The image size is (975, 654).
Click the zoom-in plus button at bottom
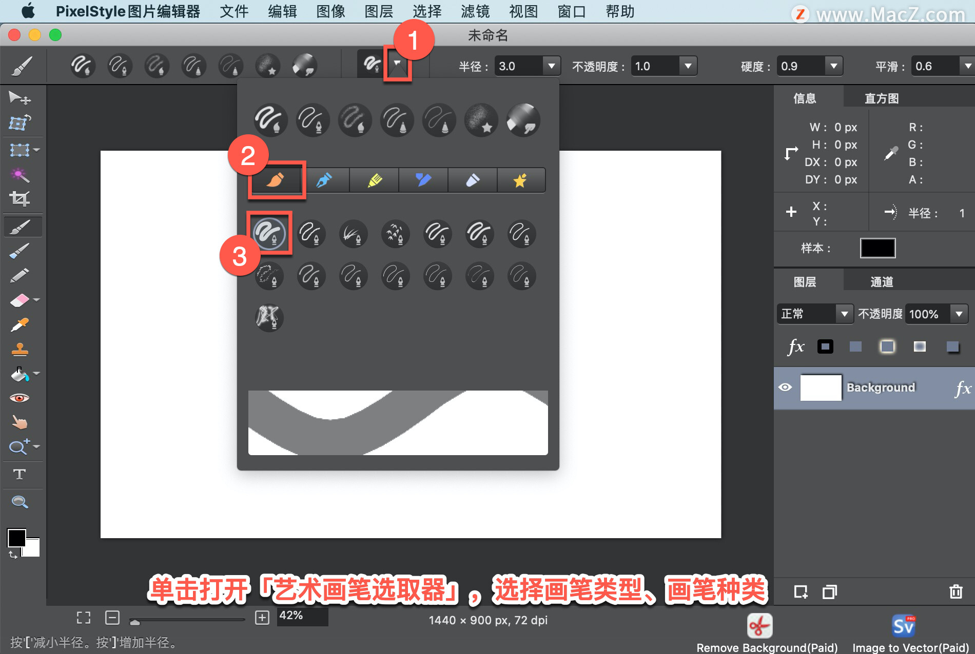click(262, 618)
